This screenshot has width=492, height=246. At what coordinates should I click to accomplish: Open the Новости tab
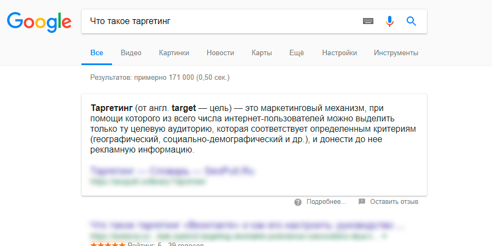220,53
